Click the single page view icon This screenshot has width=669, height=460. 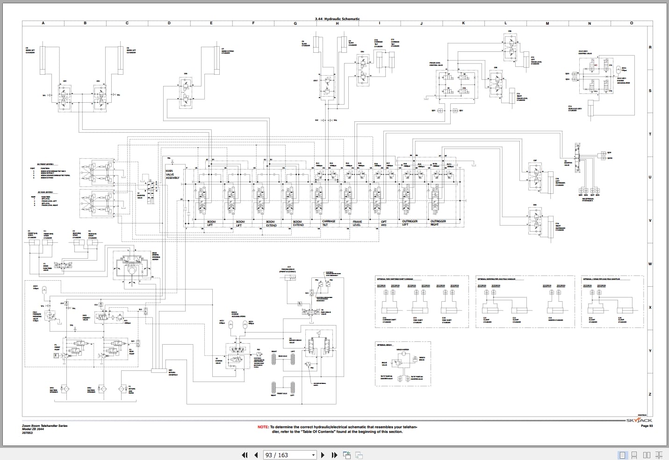623,454
